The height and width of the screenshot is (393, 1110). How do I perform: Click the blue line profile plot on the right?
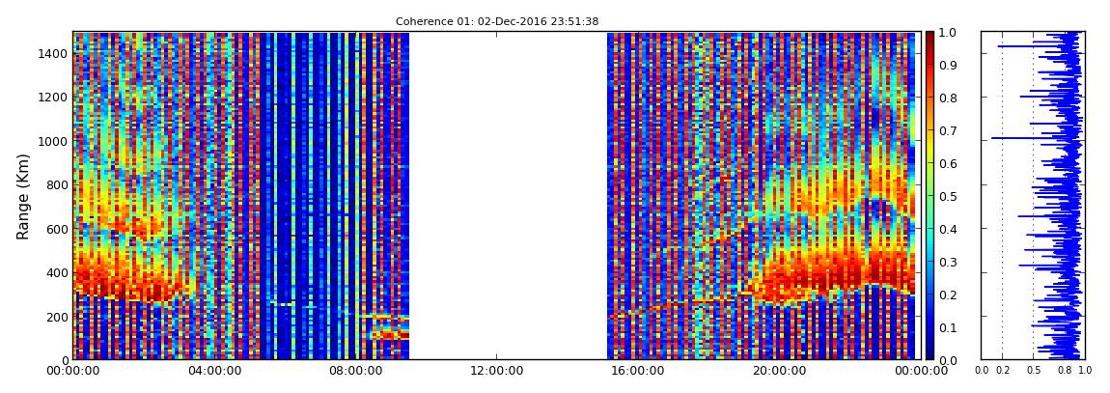[1033, 195]
